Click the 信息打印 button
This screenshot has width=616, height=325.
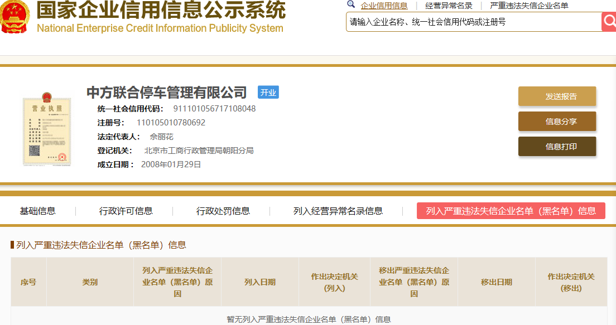pyautogui.click(x=557, y=147)
